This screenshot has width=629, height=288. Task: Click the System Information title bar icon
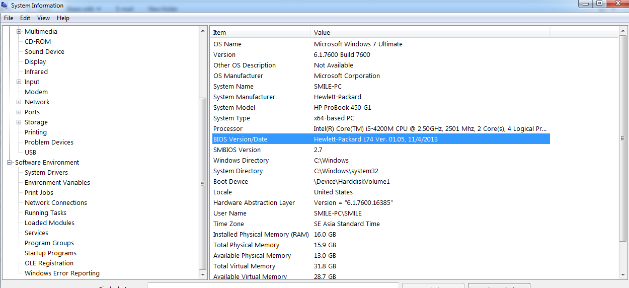click(x=5, y=6)
